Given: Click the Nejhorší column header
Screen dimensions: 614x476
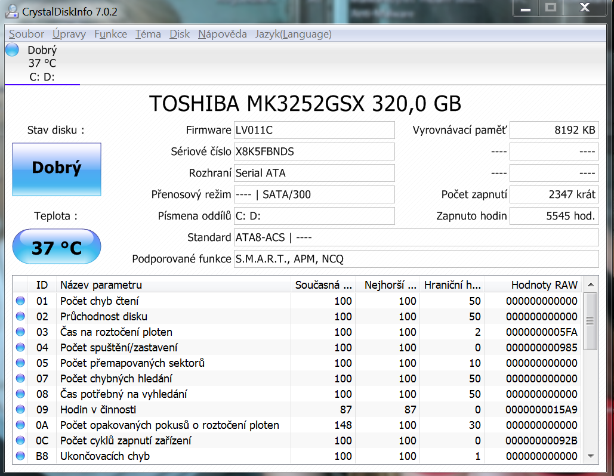Looking at the screenshot, I should [388, 285].
